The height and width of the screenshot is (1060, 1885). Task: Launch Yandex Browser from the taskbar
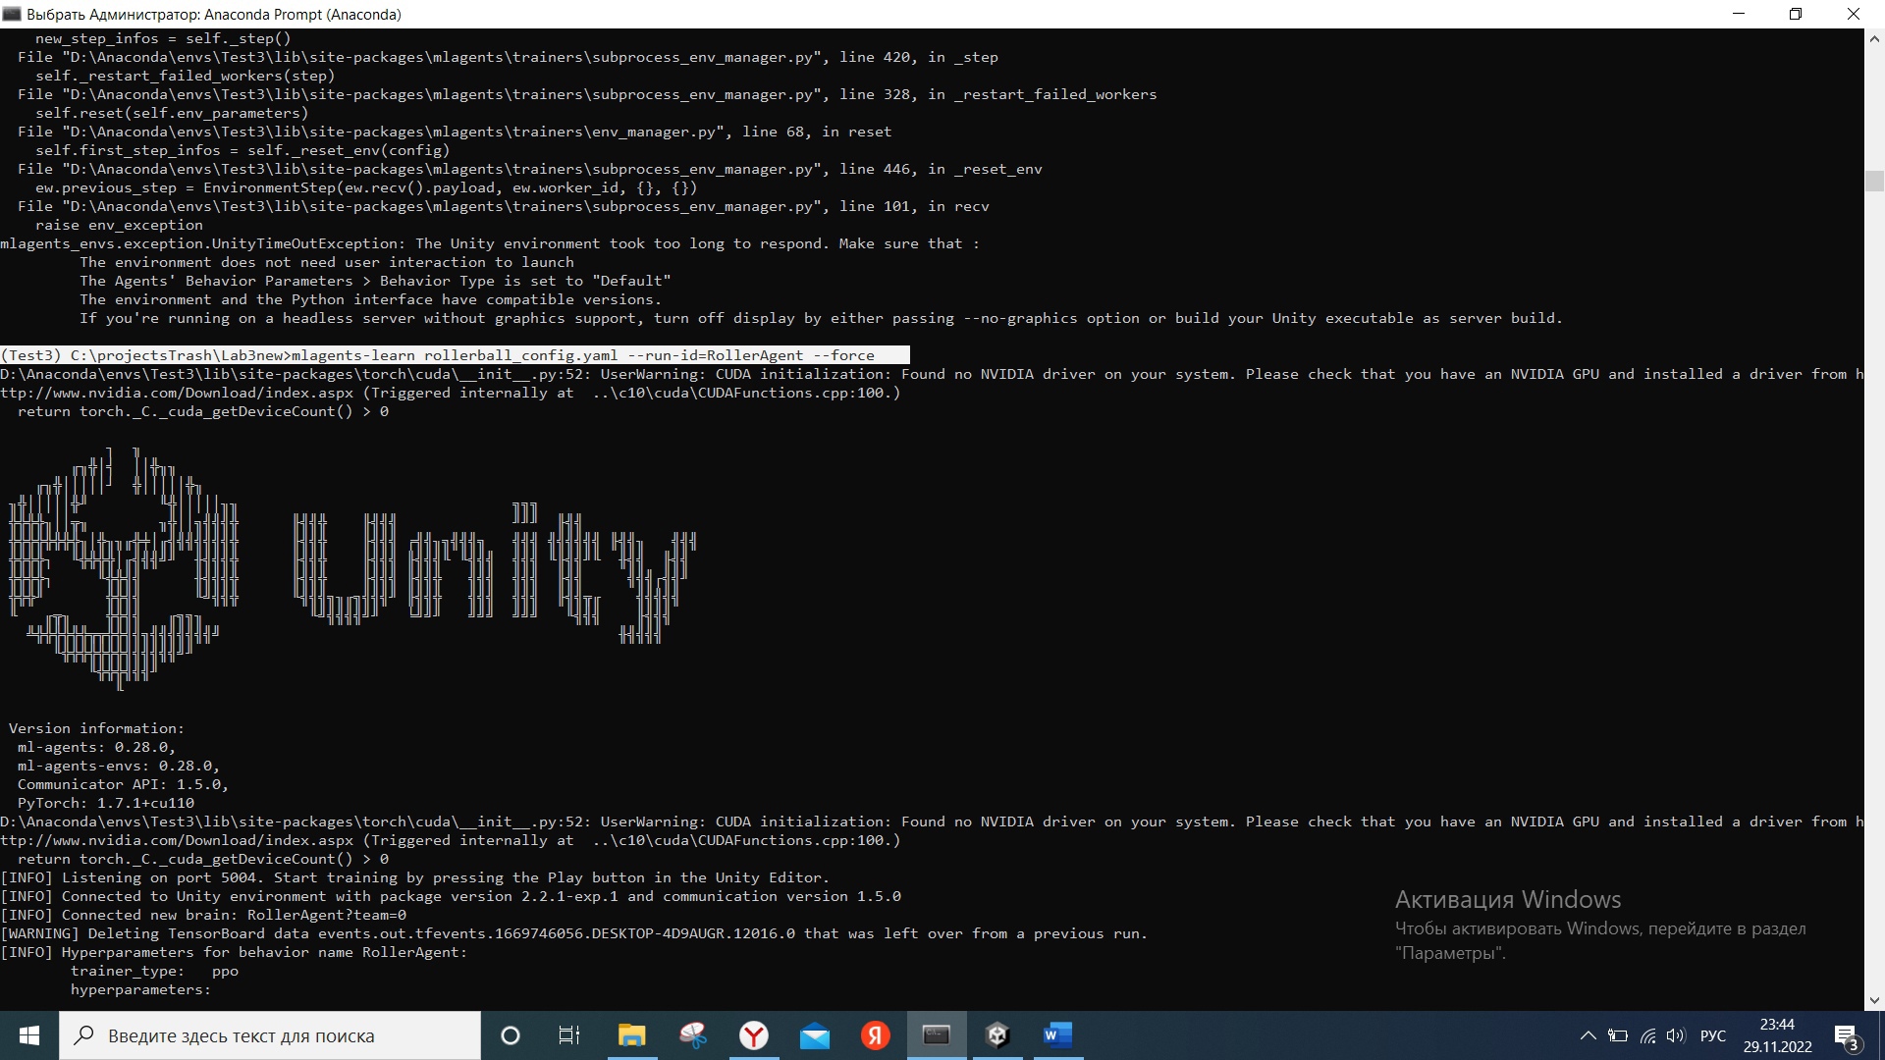coord(754,1035)
